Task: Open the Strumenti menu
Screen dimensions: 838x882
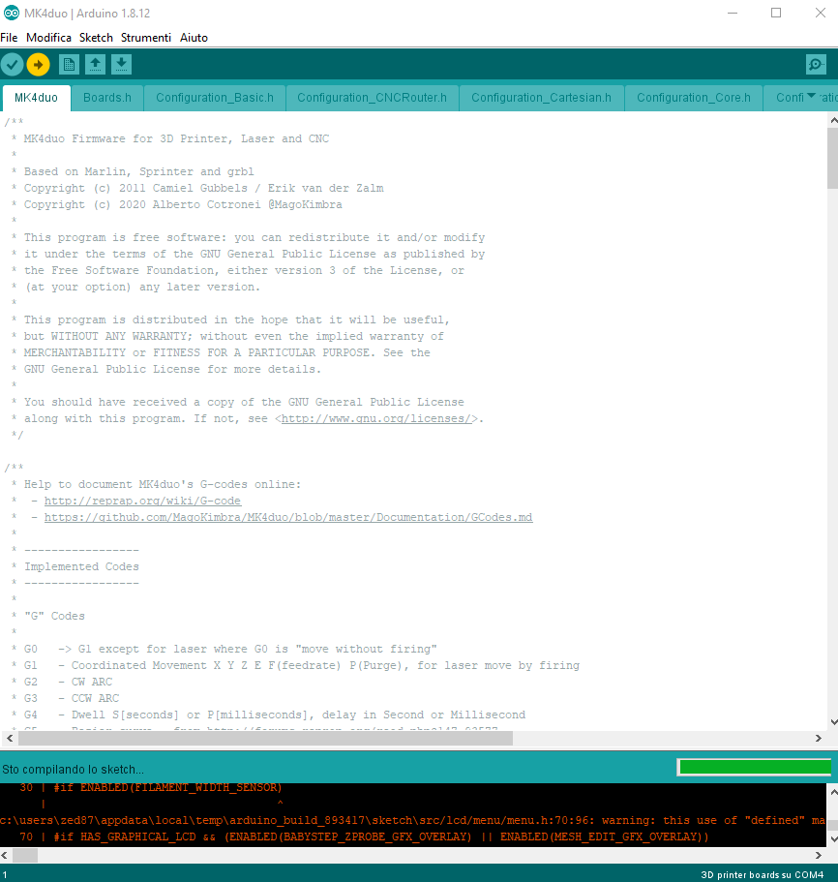Action: (x=146, y=38)
